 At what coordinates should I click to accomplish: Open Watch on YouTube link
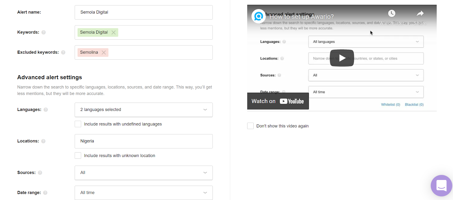pos(278,101)
